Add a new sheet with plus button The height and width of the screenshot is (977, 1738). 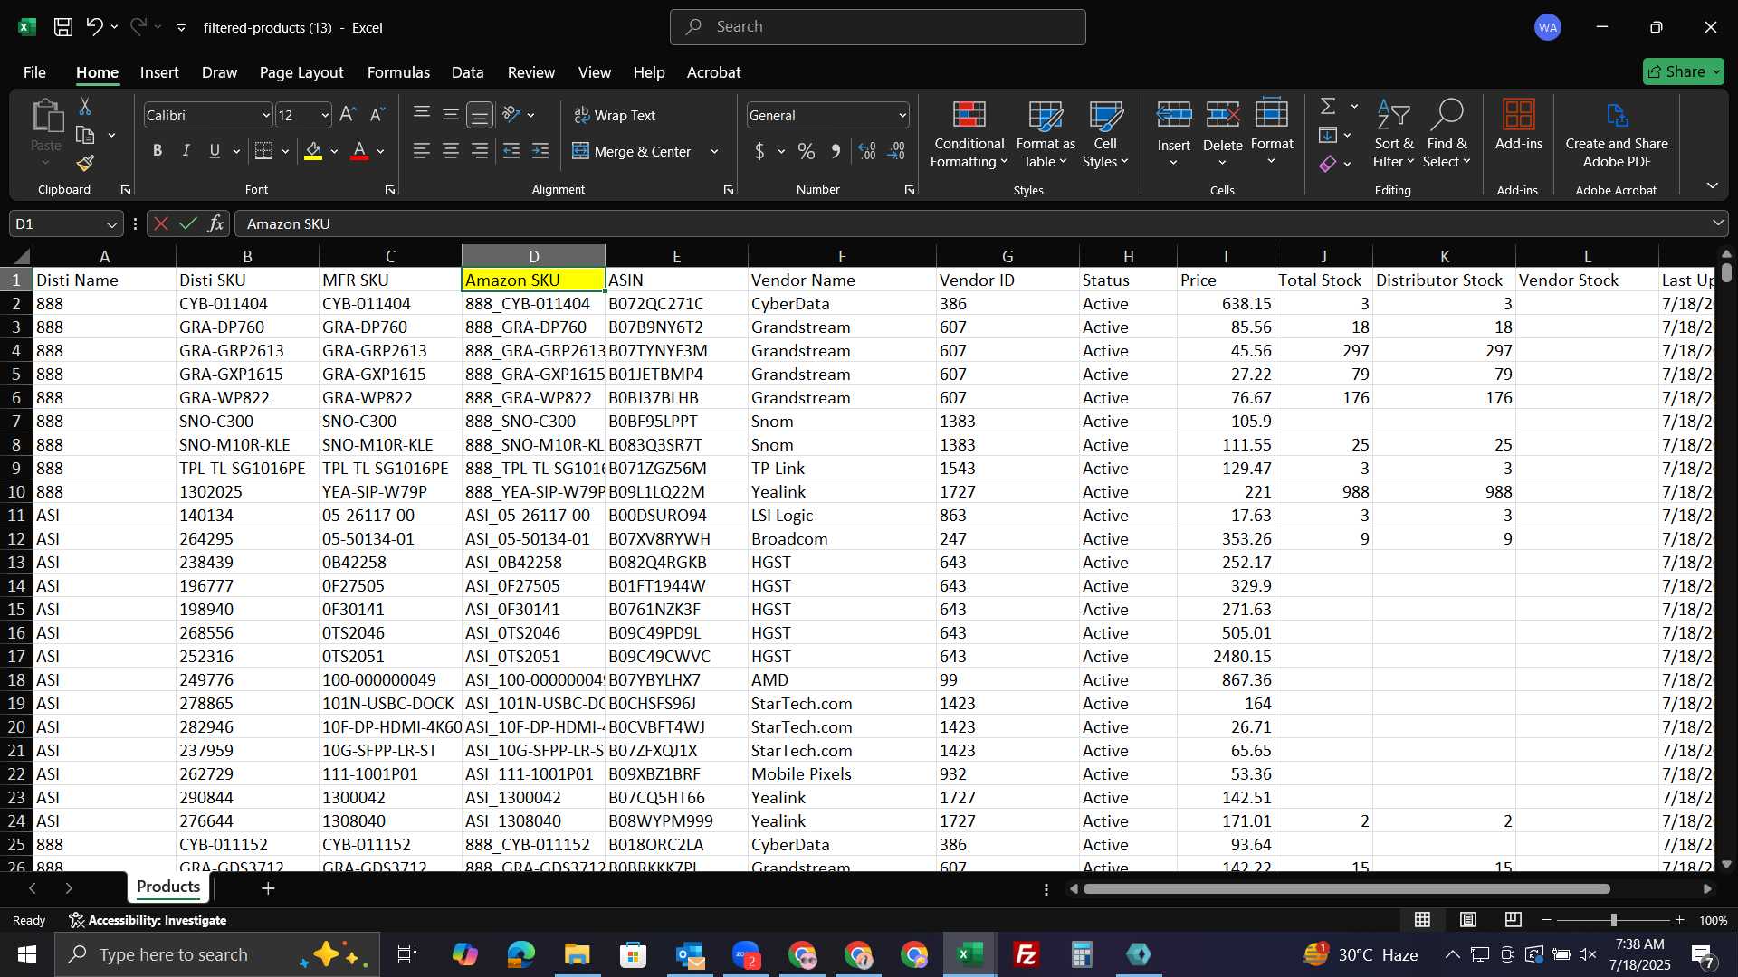coord(268,888)
